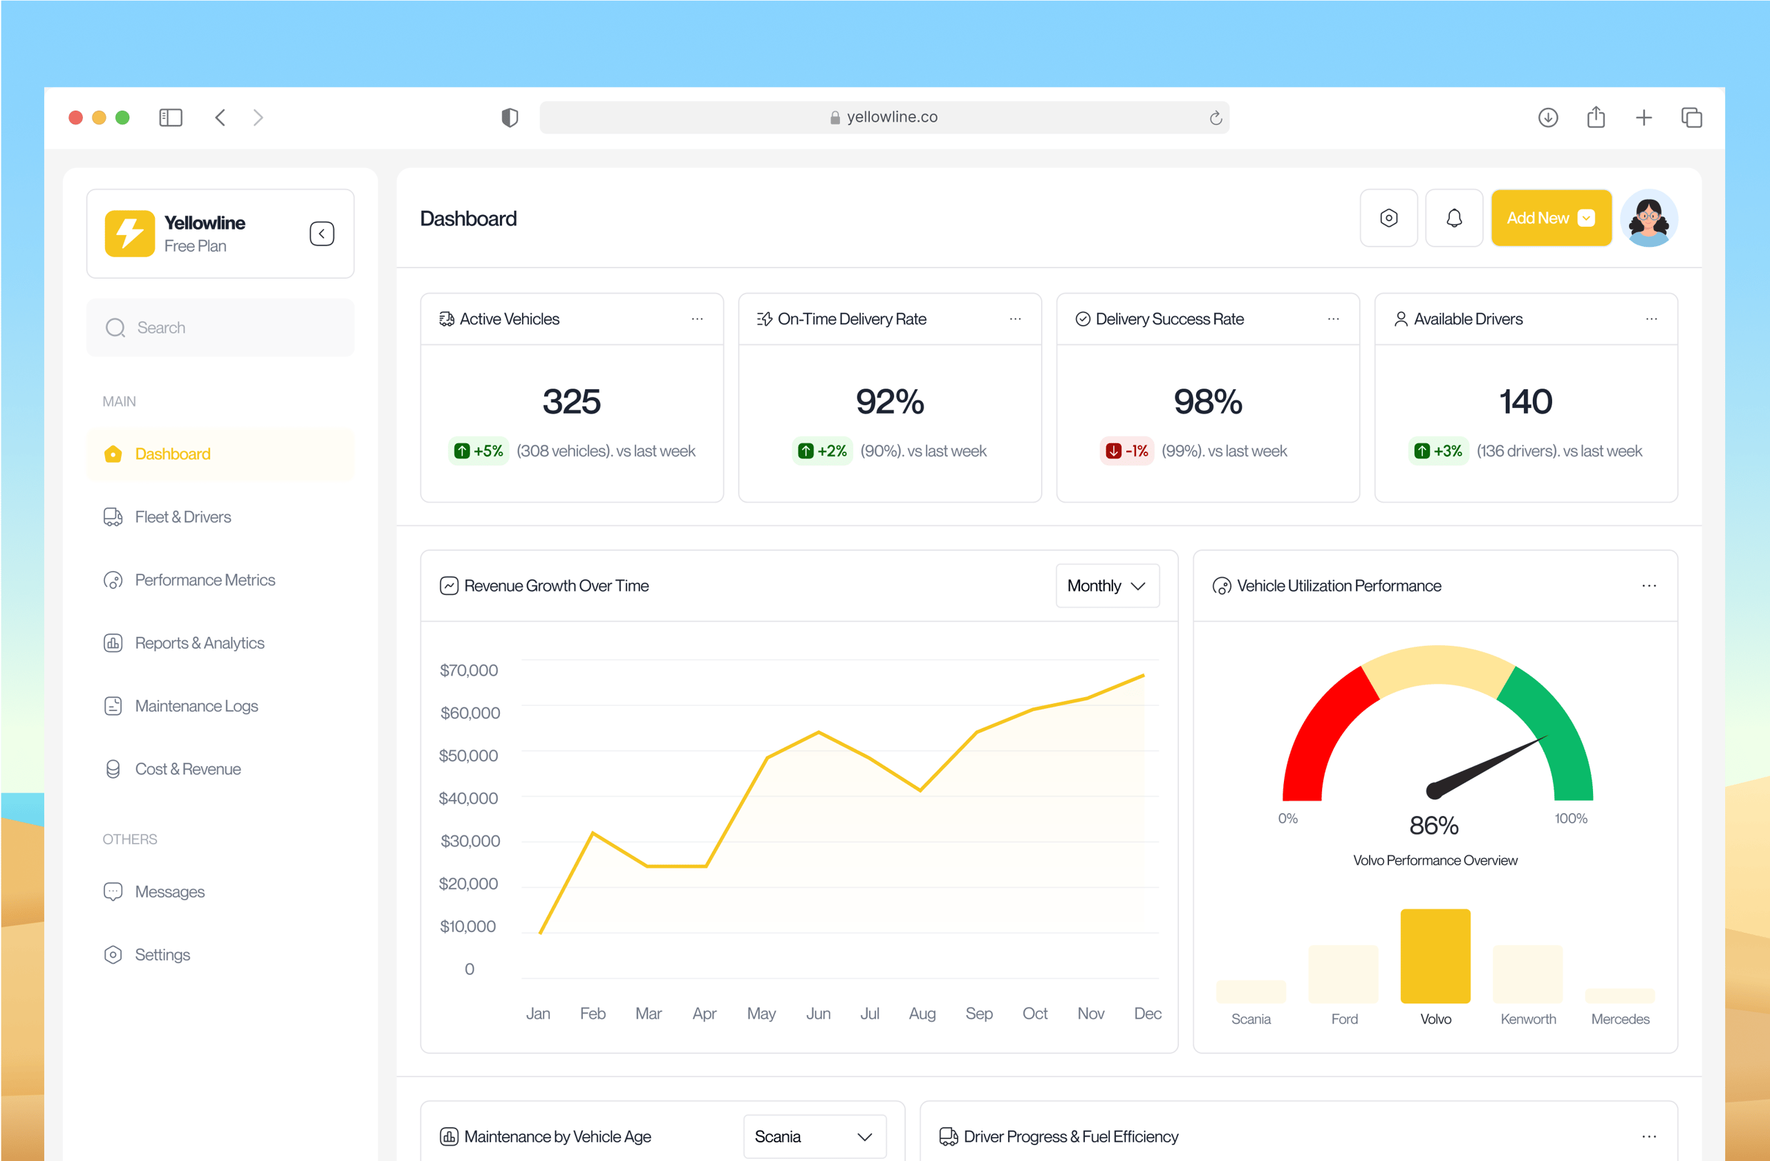Screen dimensions: 1770x1161
Task: Go back in browser history
Action: (220, 118)
